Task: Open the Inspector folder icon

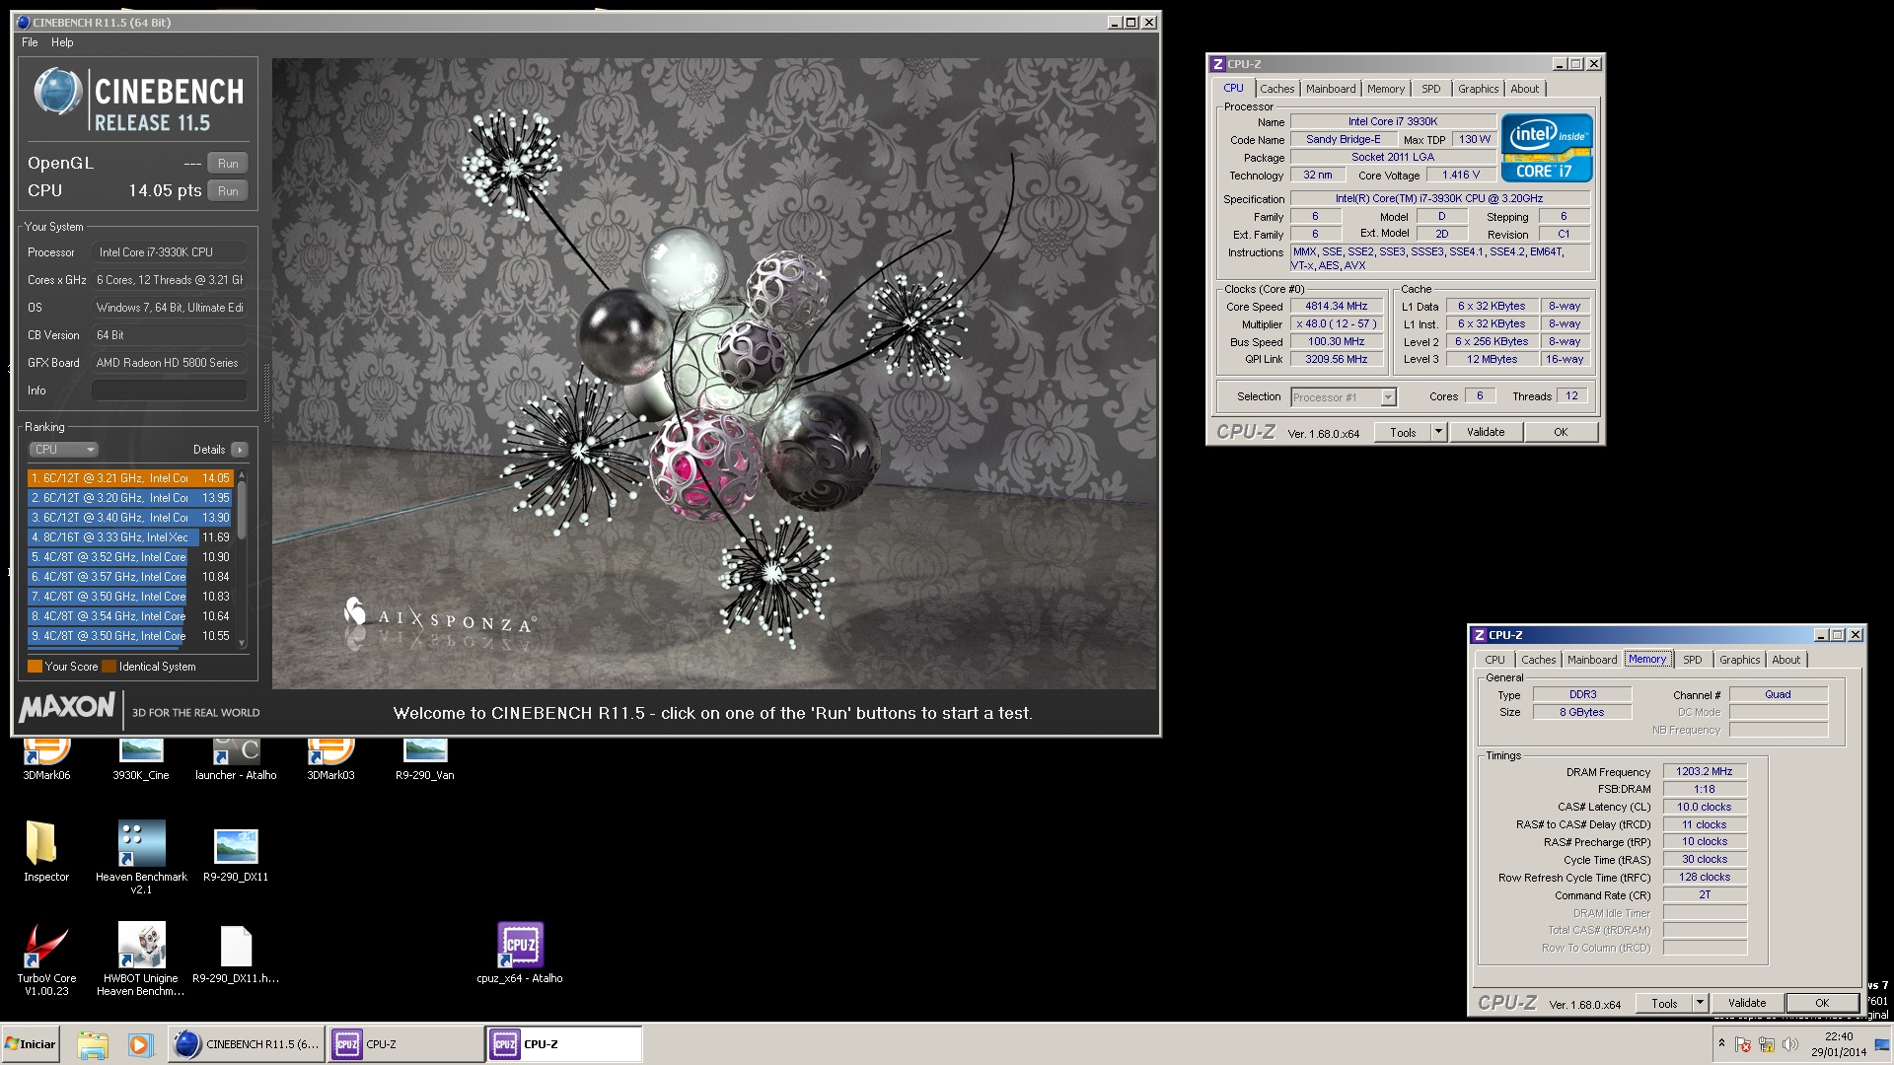Action: [x=46, y=851]
